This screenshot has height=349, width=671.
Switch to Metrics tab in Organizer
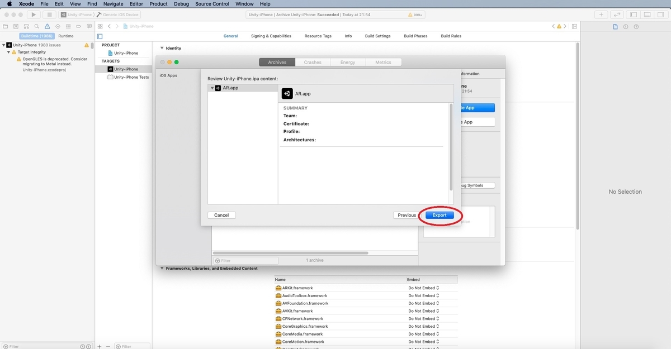click(x=383, y=63)
